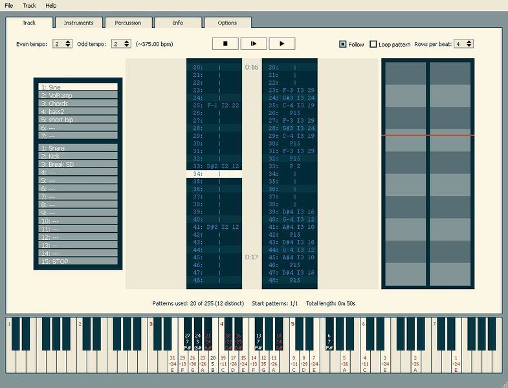Adjust the Odd tempo spinner arrows
This screenshot has height=388, width=508.
pos(126,44)
